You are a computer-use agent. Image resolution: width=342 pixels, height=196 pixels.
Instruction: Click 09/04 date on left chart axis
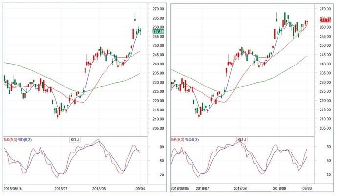tap(140, 189)
